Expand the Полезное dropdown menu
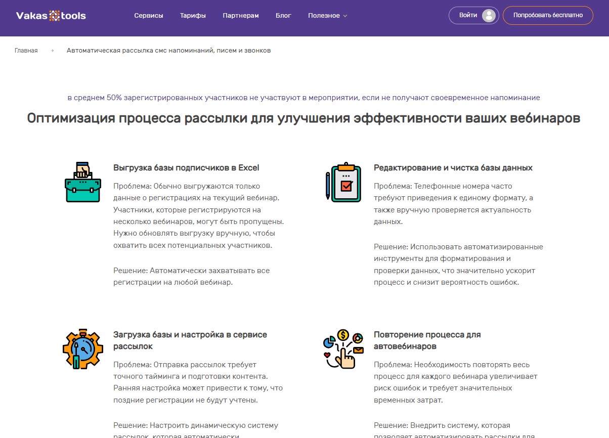 click(324, 16)
